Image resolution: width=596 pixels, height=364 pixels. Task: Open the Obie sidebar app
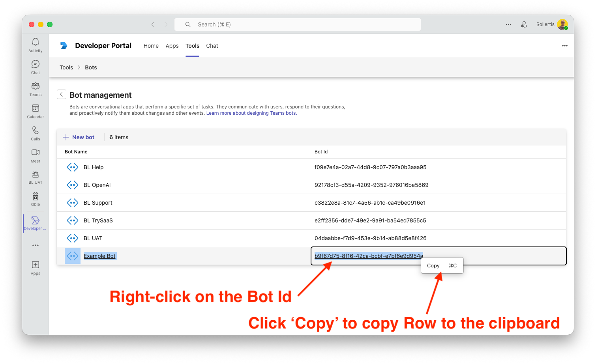click(x=36, y=199)
